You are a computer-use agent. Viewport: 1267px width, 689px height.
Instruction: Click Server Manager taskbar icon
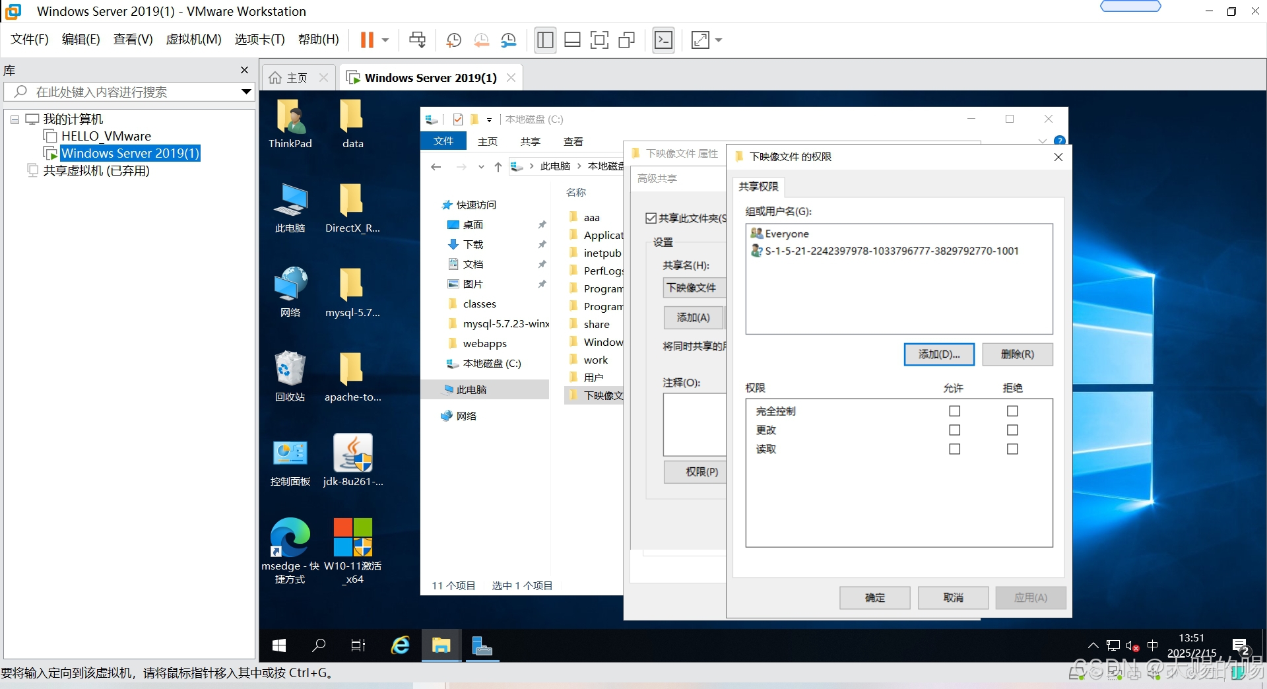(482, 645)
